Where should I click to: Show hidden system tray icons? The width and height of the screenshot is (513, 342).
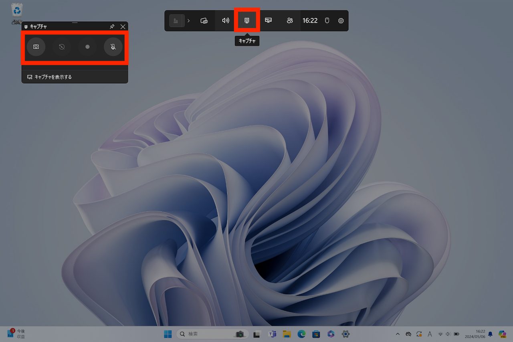click(398, 334)
